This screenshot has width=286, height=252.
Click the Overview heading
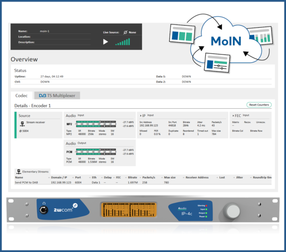(24, 60)
